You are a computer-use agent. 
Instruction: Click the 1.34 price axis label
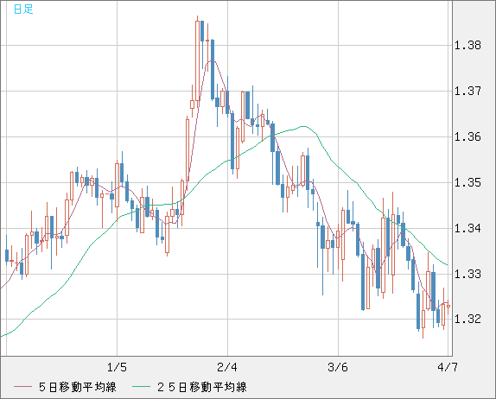(467, 228)
